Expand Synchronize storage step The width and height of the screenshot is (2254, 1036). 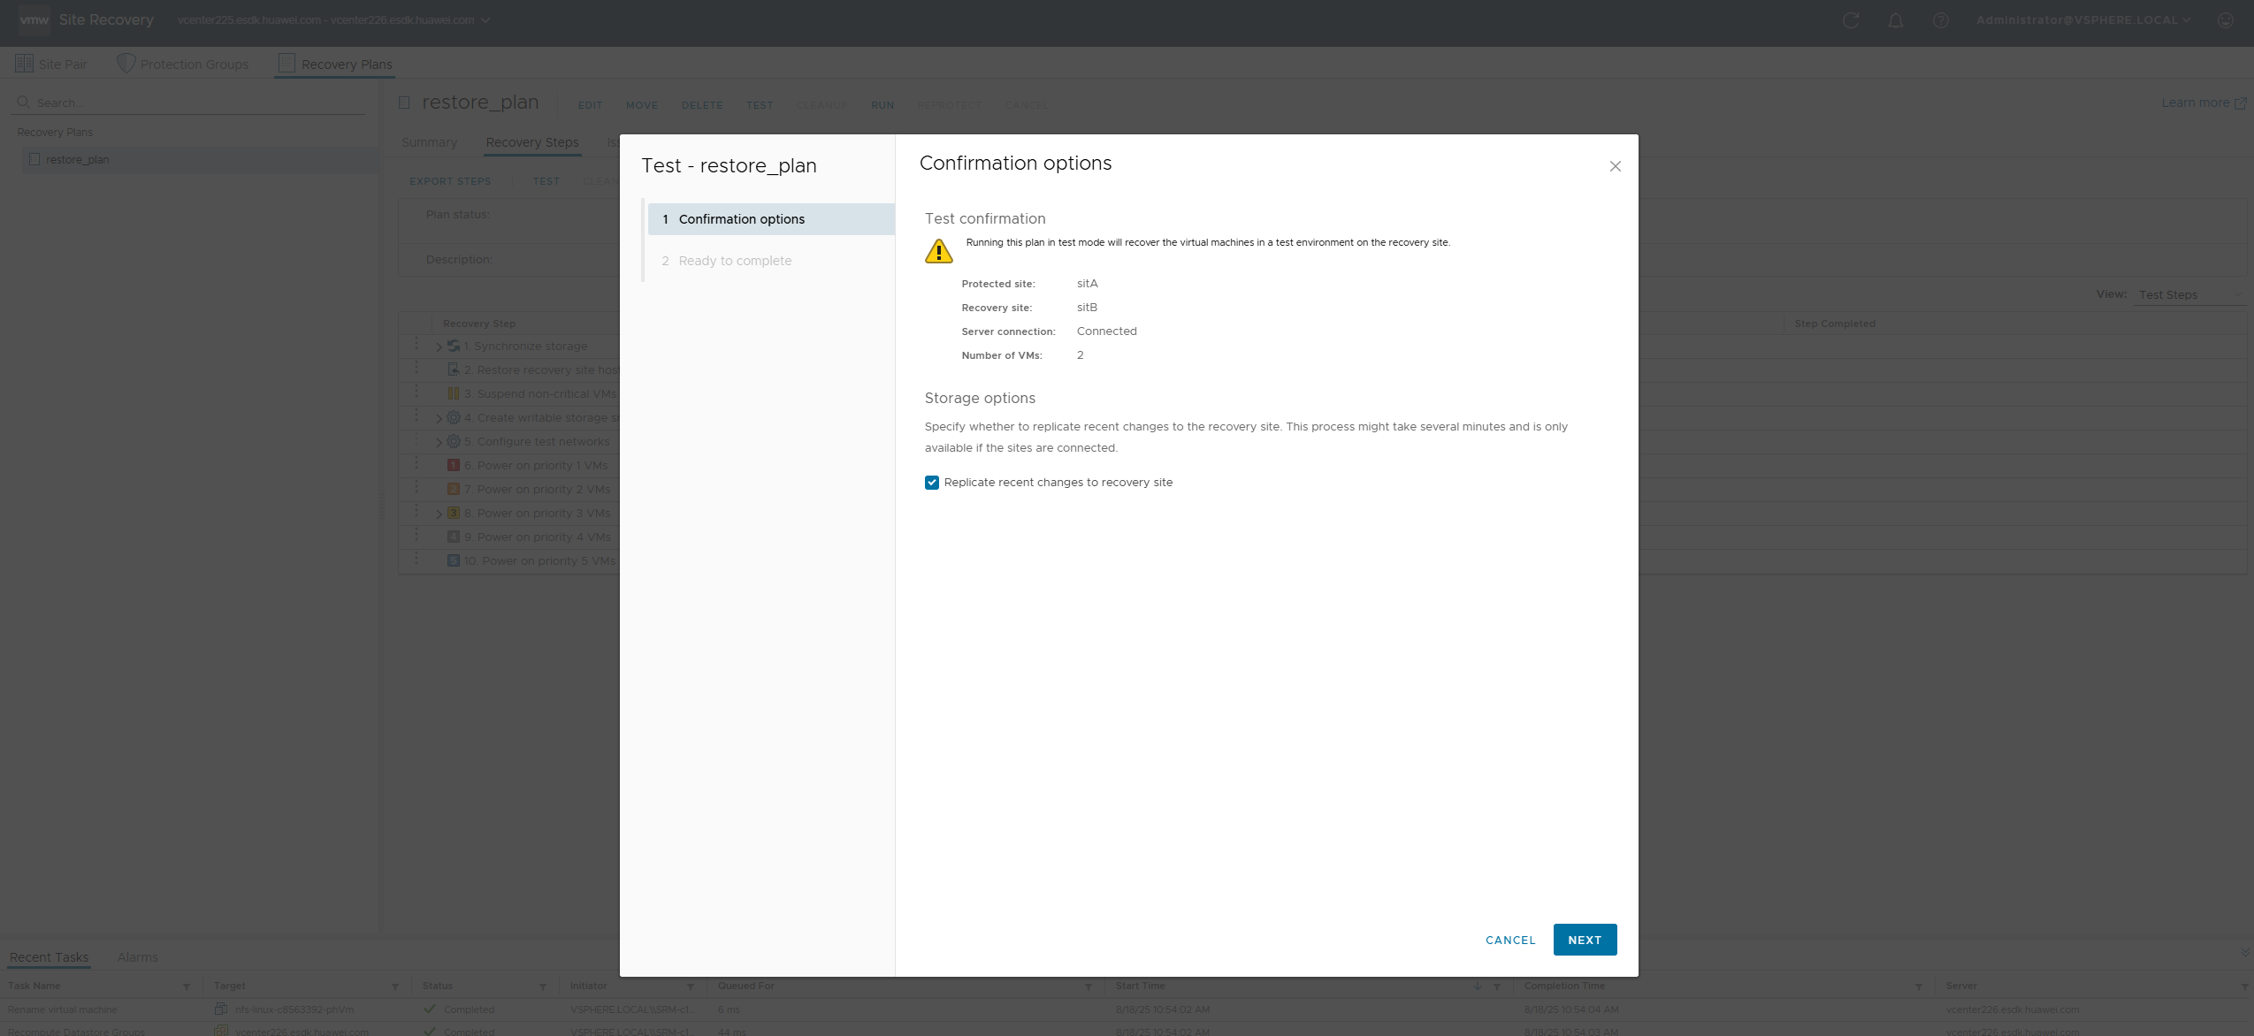point(439,347)
